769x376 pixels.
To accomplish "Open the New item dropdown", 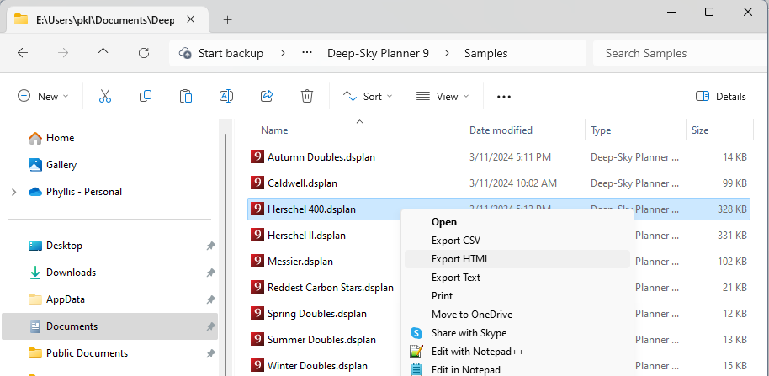I will point(43,96).
